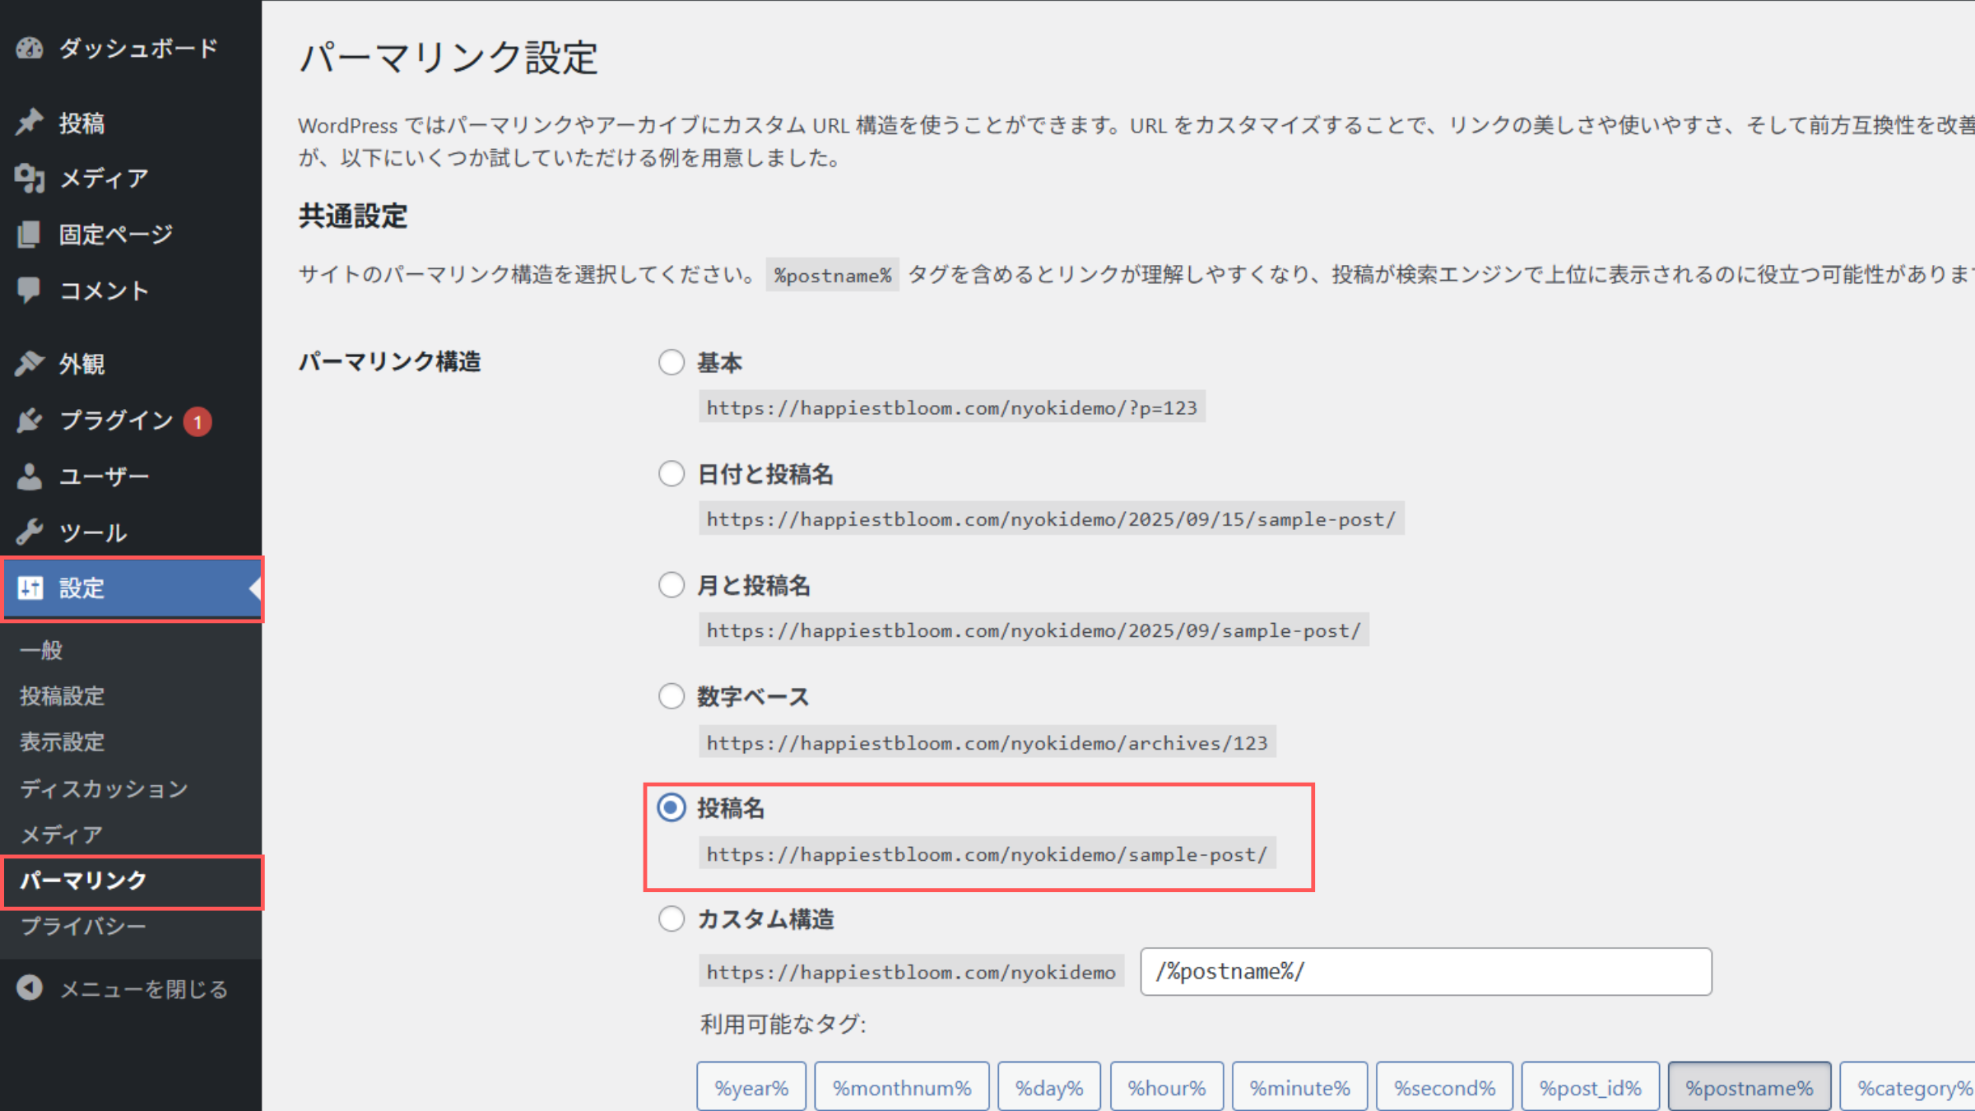The image size is (1975, 1111).
Task: Select the 基本 permalink radio button
Action: [x=671, y=362]
